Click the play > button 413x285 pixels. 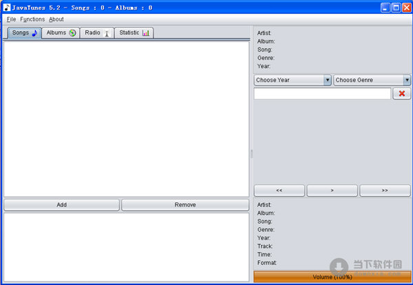point(332,191)
